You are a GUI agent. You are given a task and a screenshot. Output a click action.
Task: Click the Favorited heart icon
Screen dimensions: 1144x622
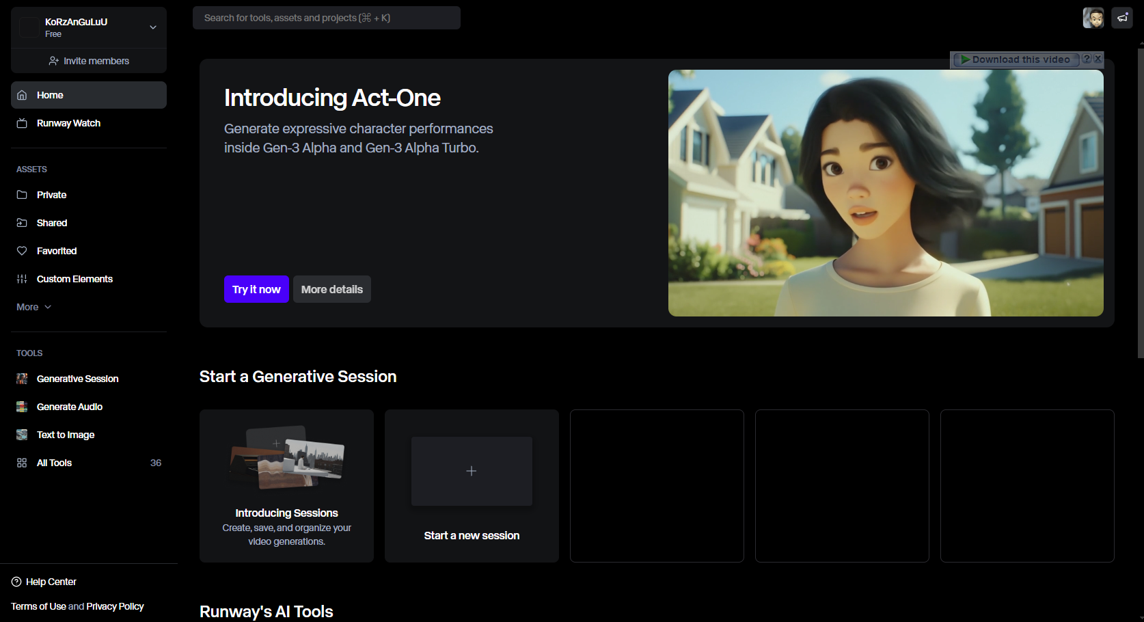click(x=22, y=251)
